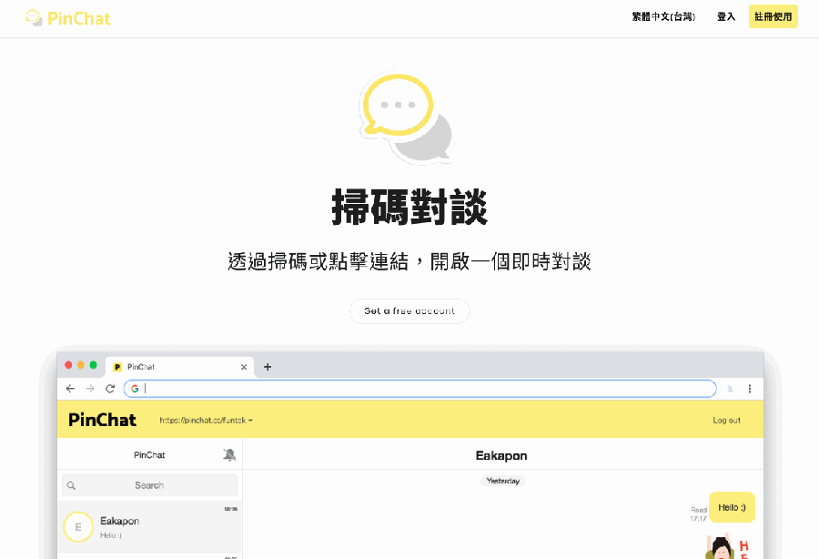Click the Eakapon avatar circle
This screenshot has width=819, height=559.
pos(78,526)
